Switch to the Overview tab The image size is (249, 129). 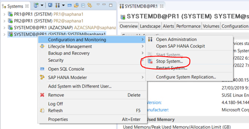[129, 26]
